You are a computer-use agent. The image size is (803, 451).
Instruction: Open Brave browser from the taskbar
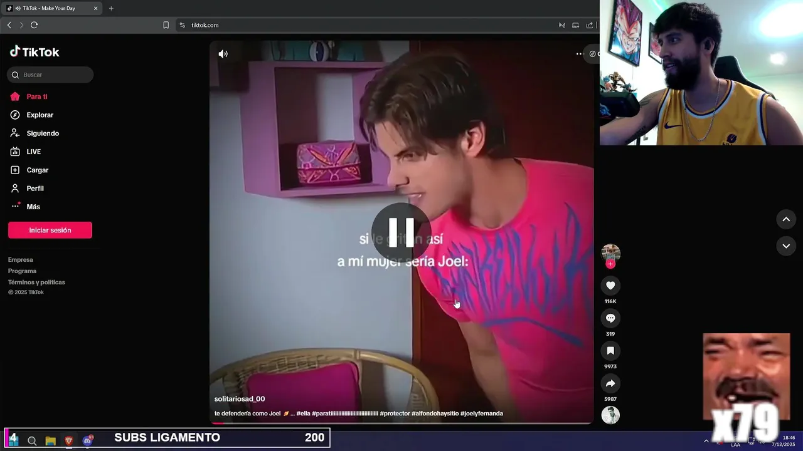pos(69,441)
